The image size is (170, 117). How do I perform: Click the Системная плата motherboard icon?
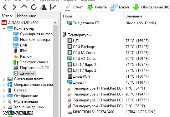pos(10,79)
